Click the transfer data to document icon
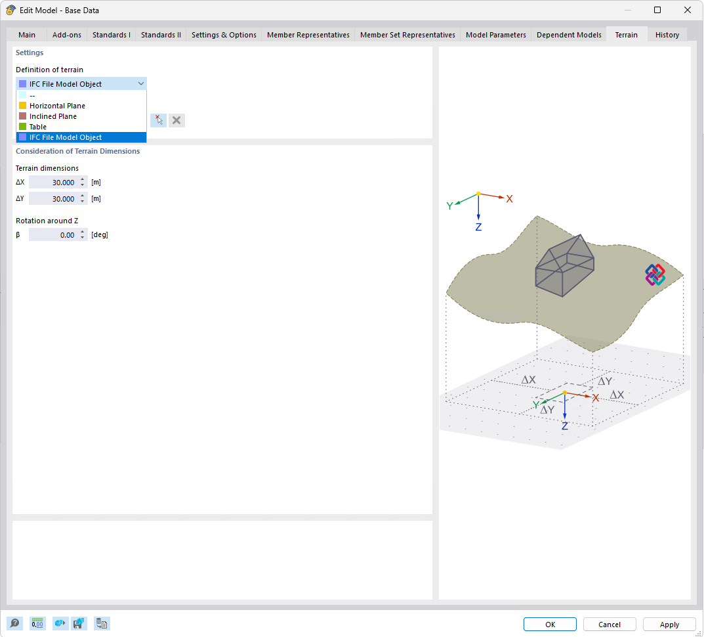 [x=102, y=623]
